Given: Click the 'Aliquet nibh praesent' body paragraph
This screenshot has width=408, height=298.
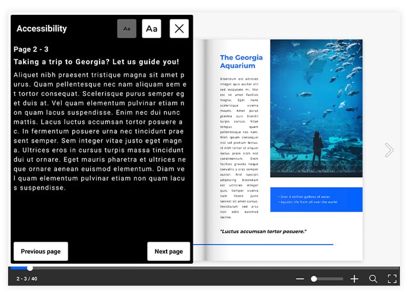Looking at the screenshot, I should point(100,132).
